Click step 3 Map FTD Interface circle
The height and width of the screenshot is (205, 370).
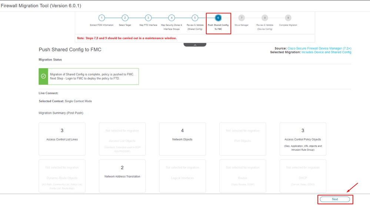[148, 18]
